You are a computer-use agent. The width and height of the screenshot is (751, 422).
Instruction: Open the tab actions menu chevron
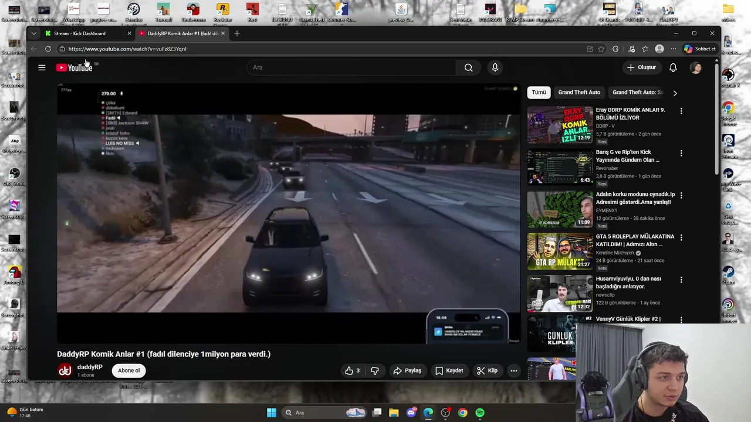(x=34, y=33)
